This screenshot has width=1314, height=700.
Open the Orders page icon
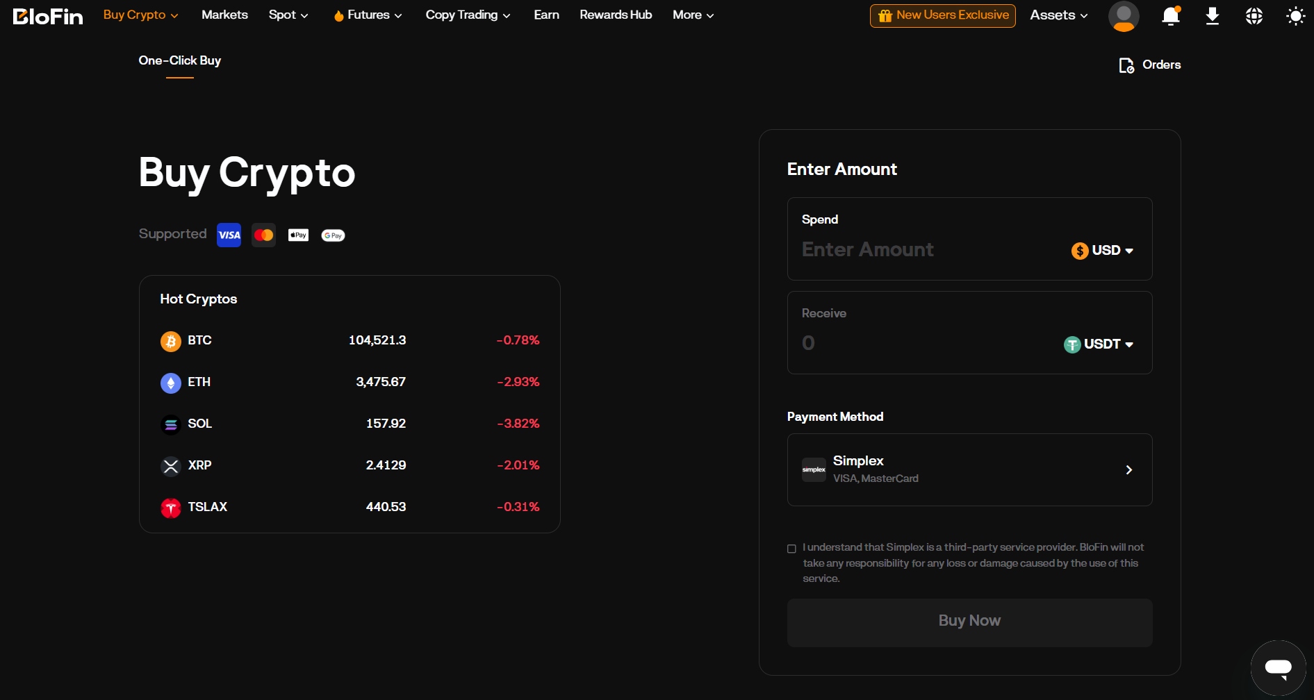click(1126, 65)
